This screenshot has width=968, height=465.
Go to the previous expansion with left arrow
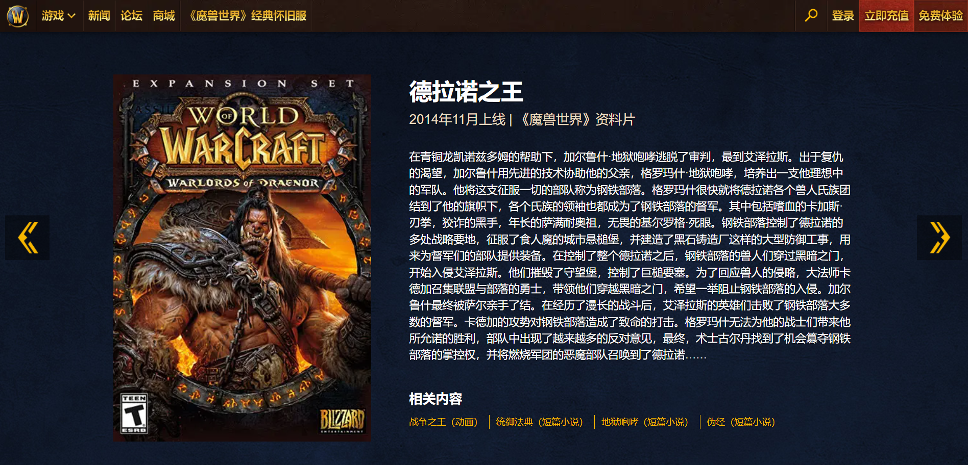click(28, 238)
